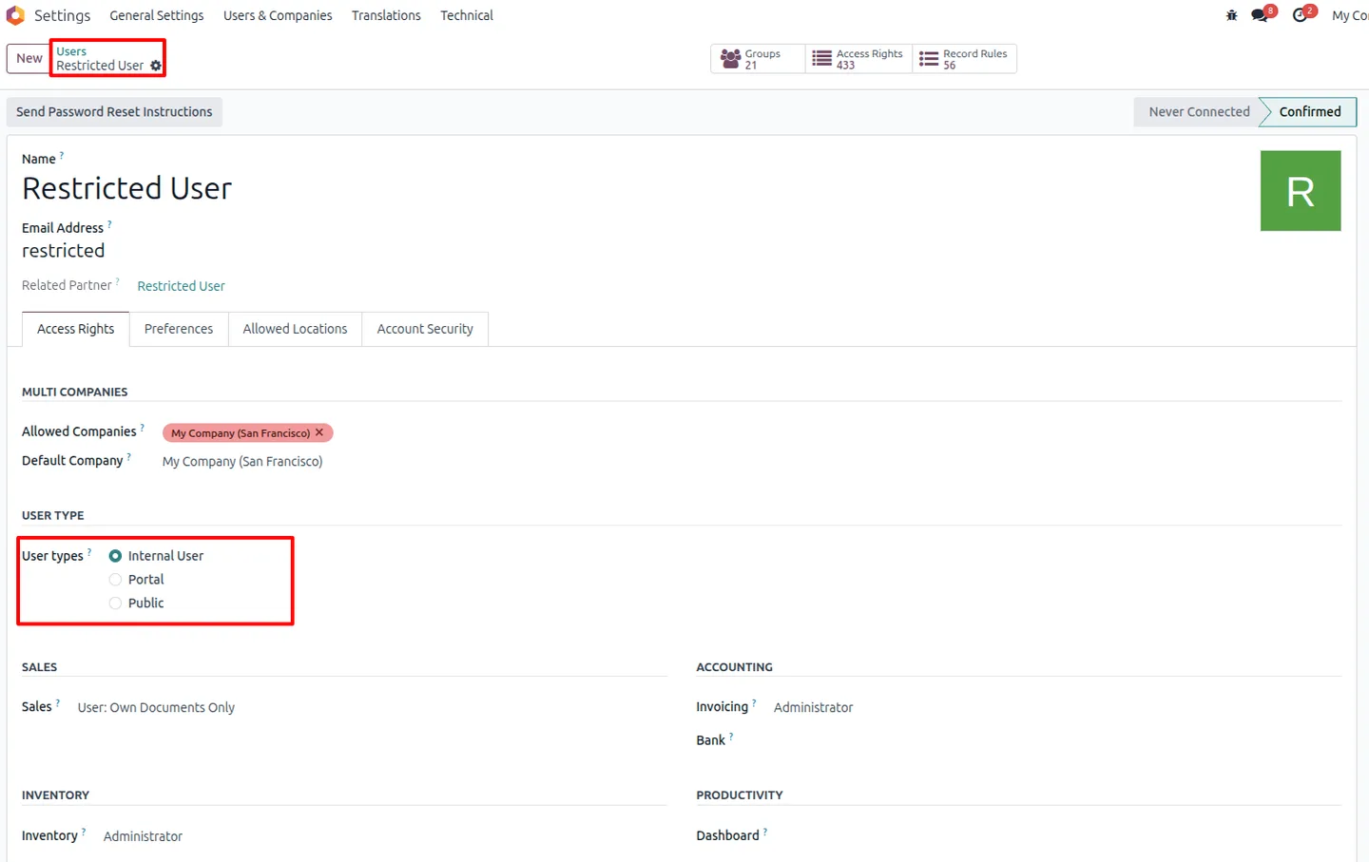Click the Record Rules list icon
This screenshot has width=1369, height=862.
[x=929, y=59]
